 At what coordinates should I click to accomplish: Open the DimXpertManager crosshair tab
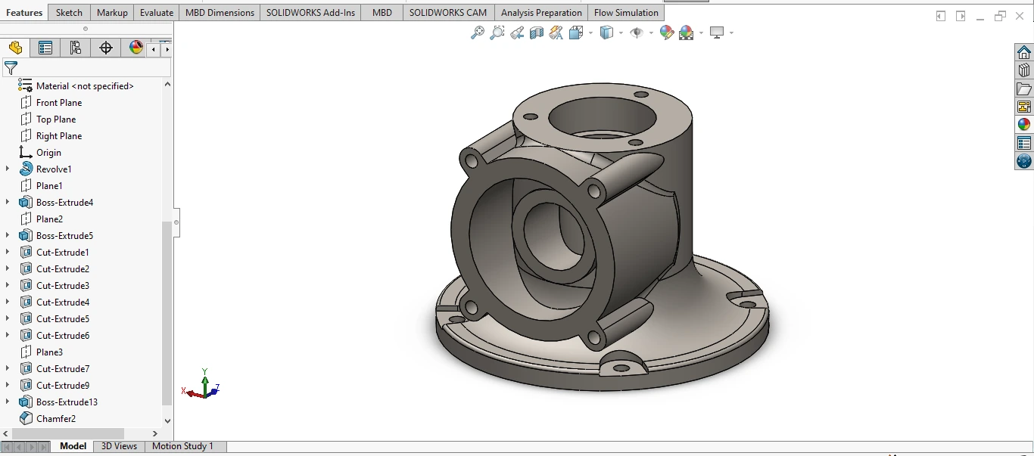point(106,48)
